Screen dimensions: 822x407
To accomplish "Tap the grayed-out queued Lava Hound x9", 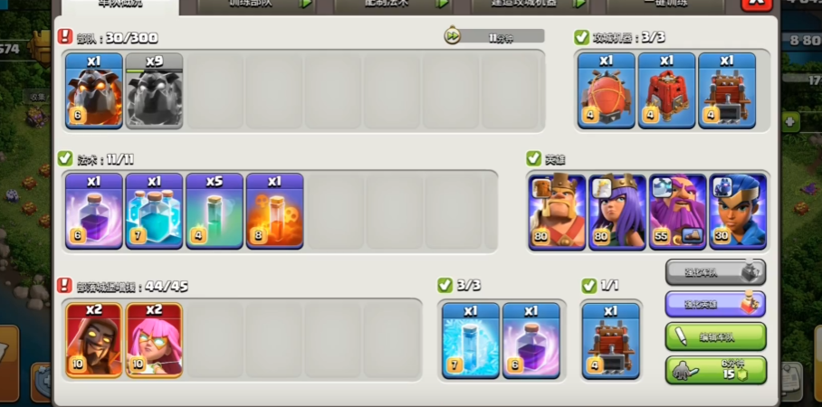I will tap(154, 90).
